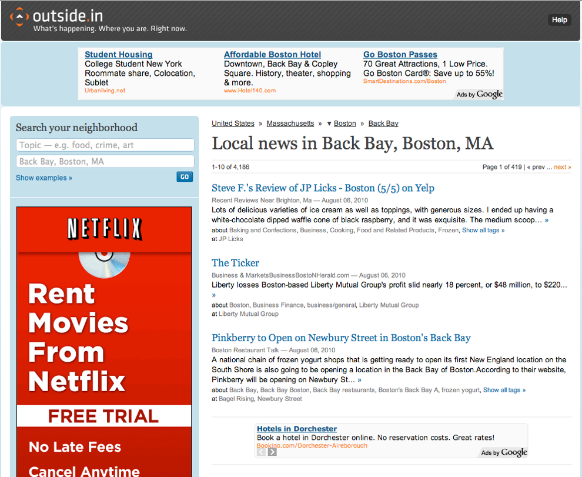The width and height of the screenshot is (582, 477).
Task: Click the Topic search field
Action: click(x=105, y=145)
